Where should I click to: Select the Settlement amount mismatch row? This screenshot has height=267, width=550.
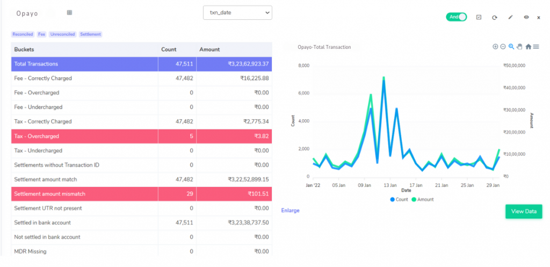pos(141,194)
